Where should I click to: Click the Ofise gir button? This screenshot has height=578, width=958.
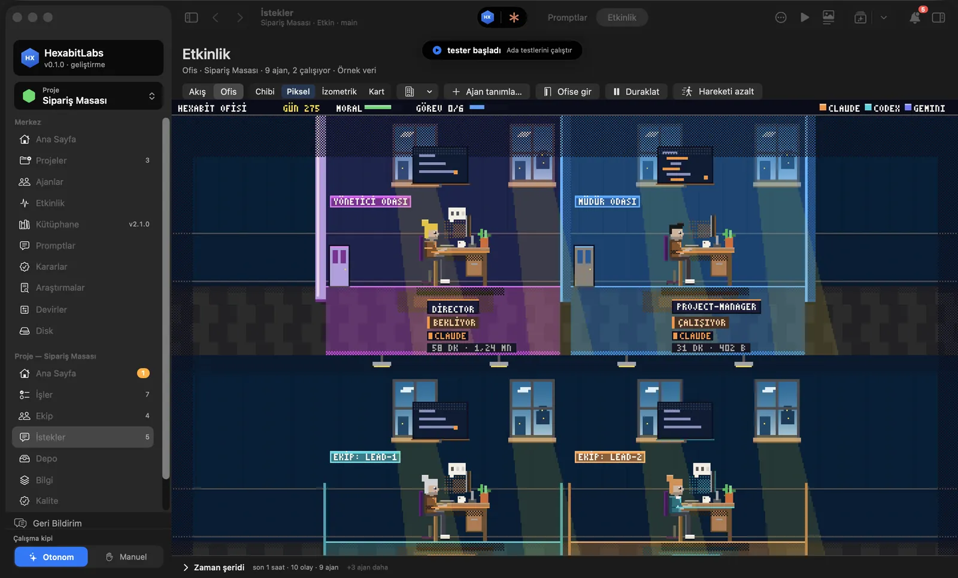pyautogui.click(x=567, y=92)
